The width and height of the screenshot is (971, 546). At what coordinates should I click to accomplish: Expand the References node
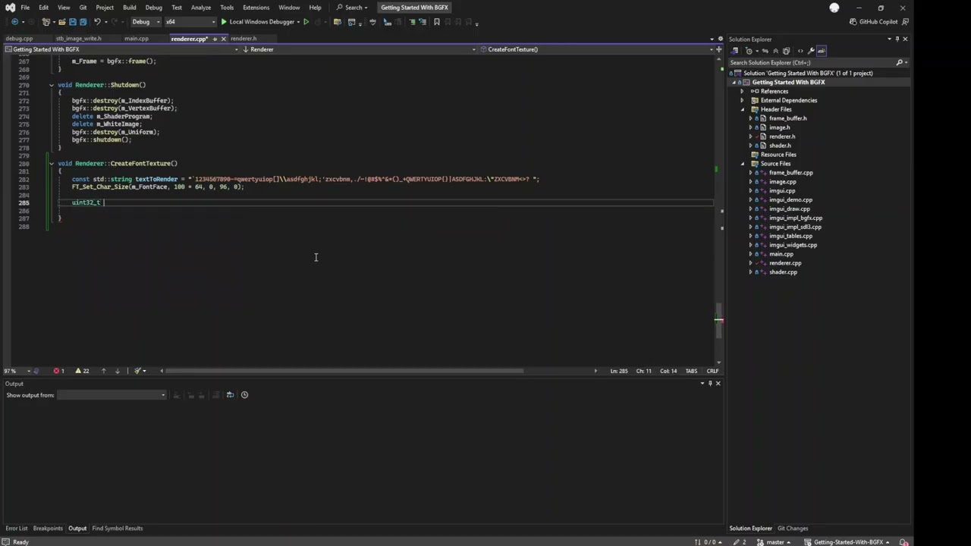point(743,91)
